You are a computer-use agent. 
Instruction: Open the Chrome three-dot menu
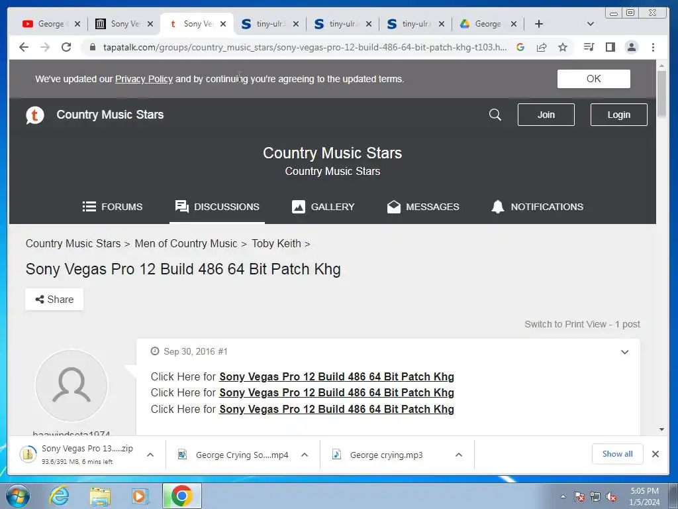pos(653,47)
